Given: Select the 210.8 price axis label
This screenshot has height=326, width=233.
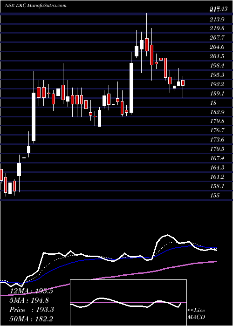Looking at the screenshot, I should (x=218, y=28).
